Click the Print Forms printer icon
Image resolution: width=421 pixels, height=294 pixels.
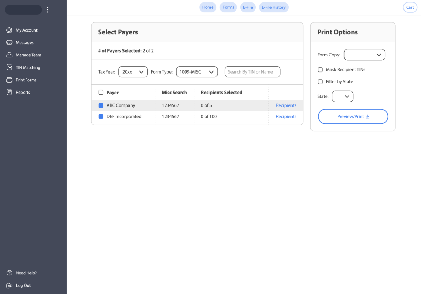[9, 80]
